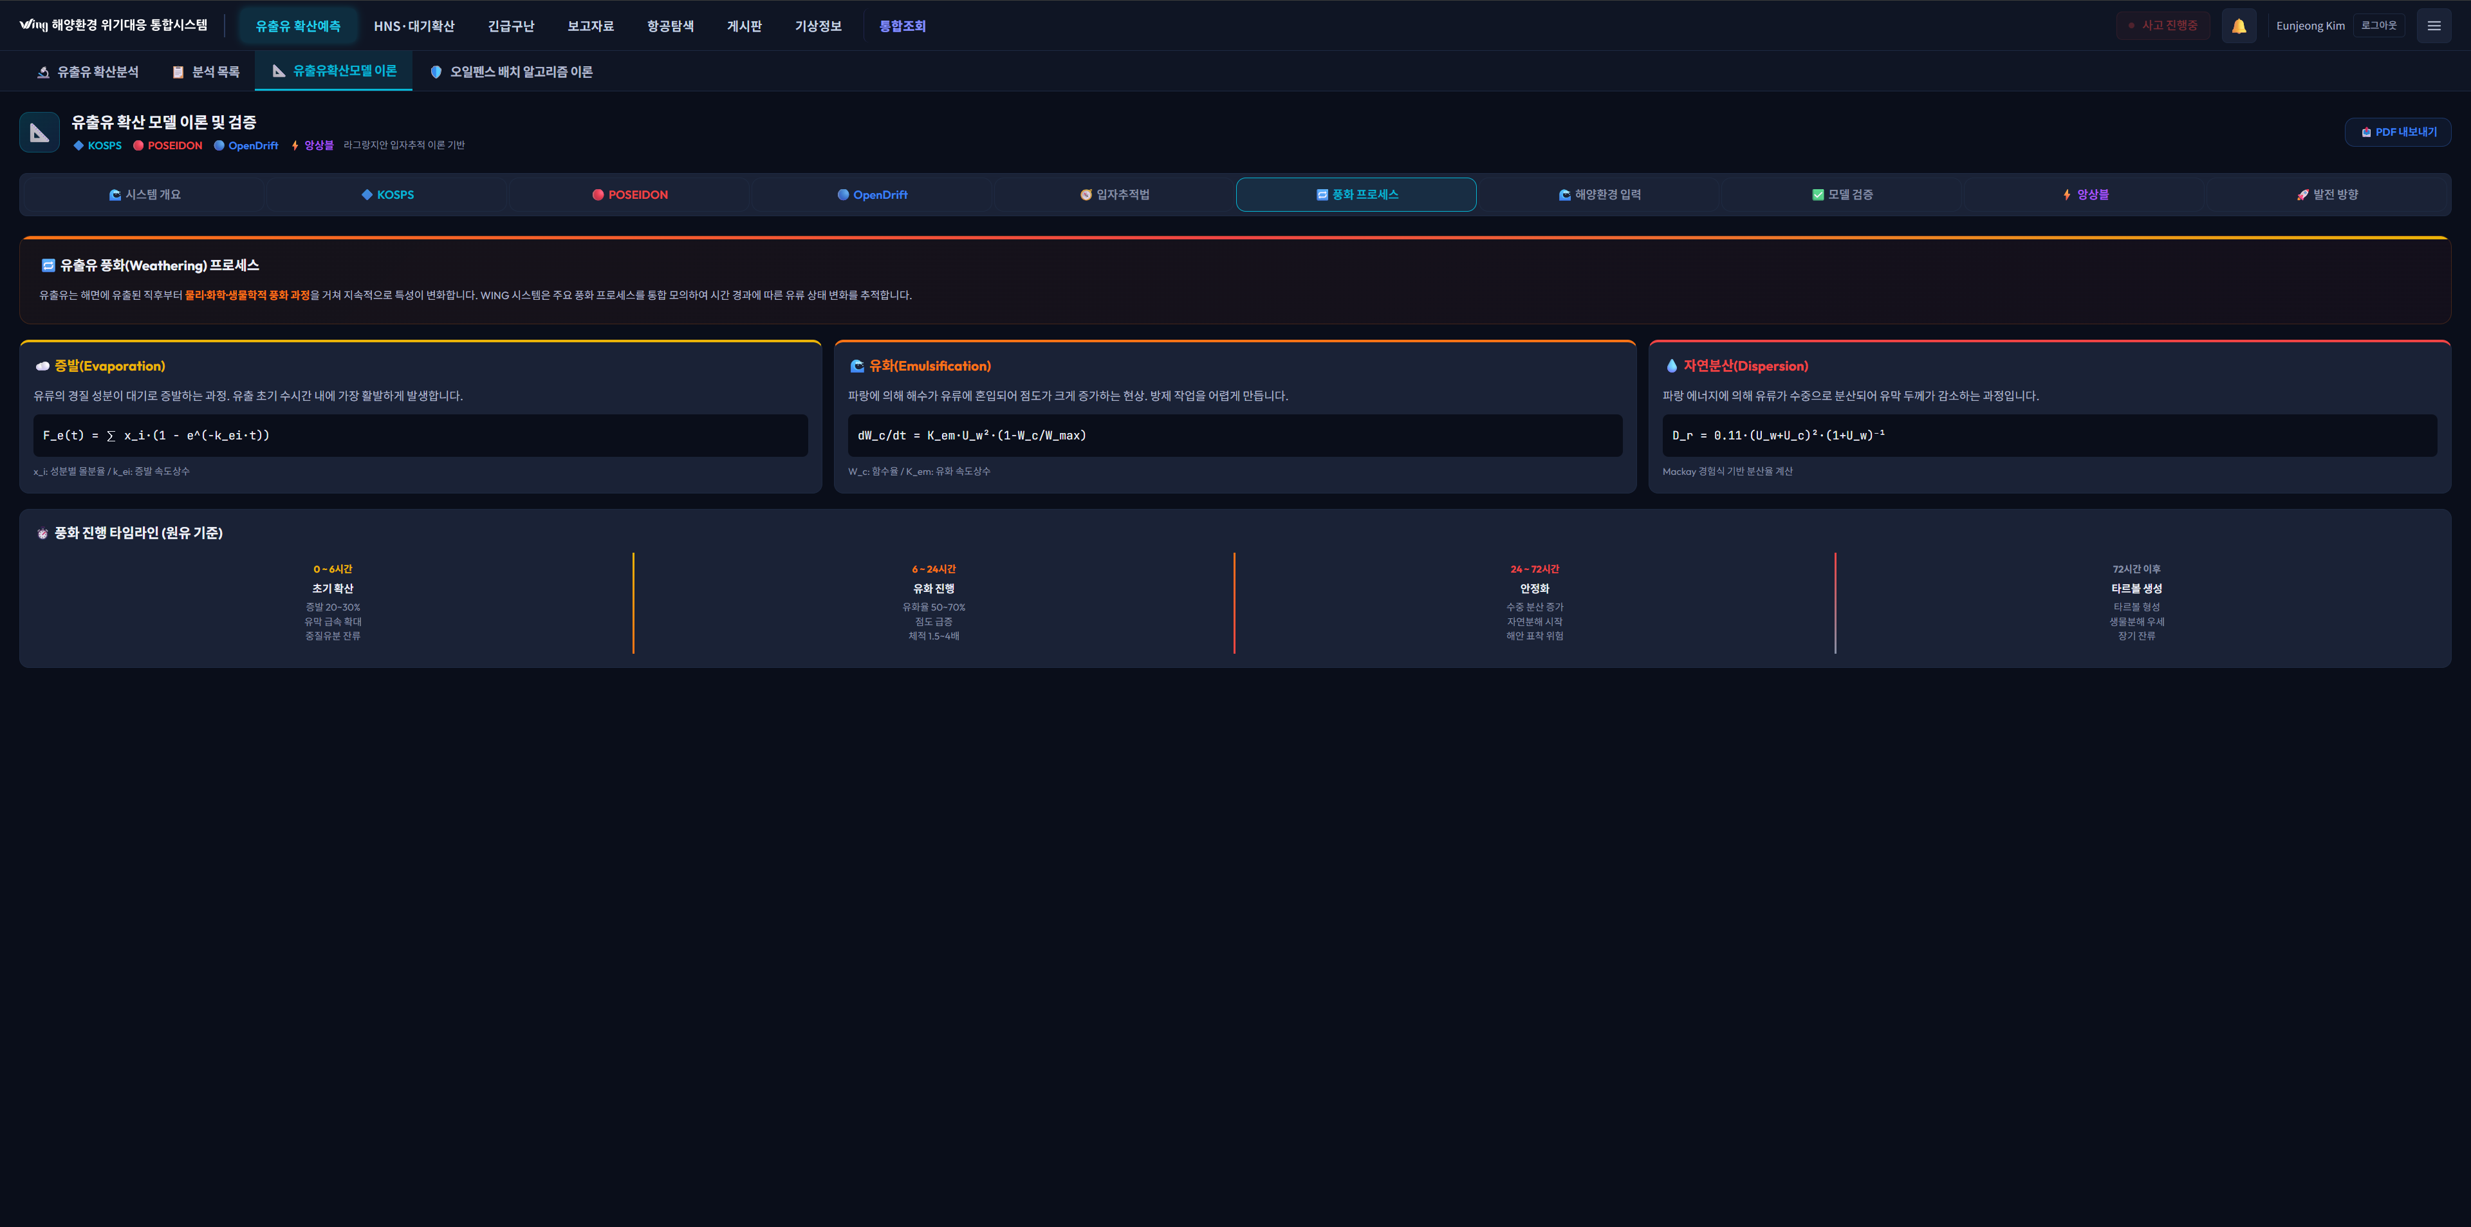Click the PDF 내보내기 button

coord(2397,133)
